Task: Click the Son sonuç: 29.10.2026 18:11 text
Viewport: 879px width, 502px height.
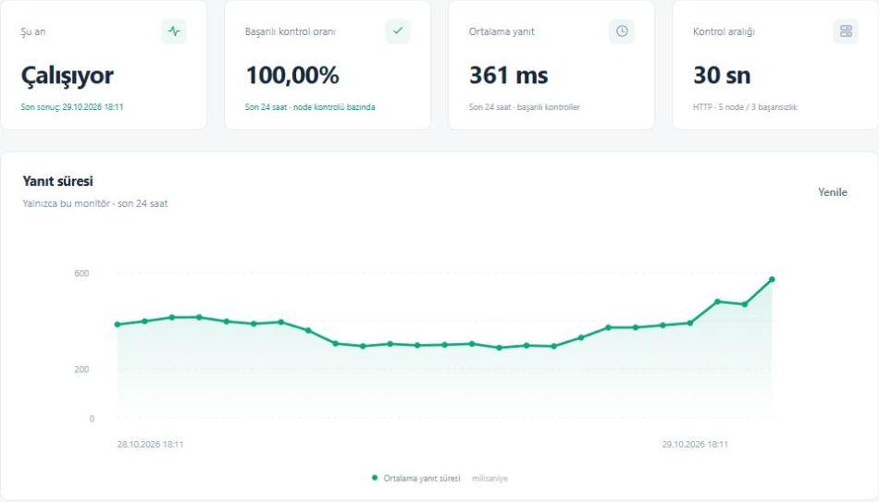Action: point(72,107)
